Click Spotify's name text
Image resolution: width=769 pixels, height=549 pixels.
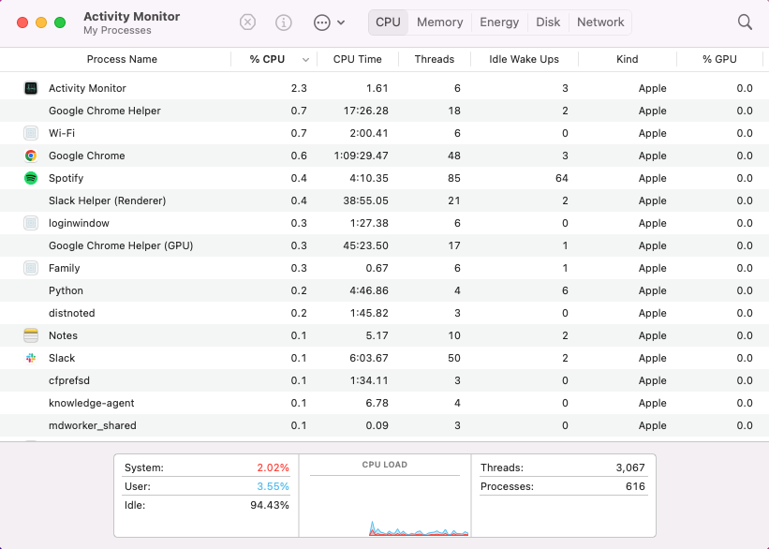66,178
